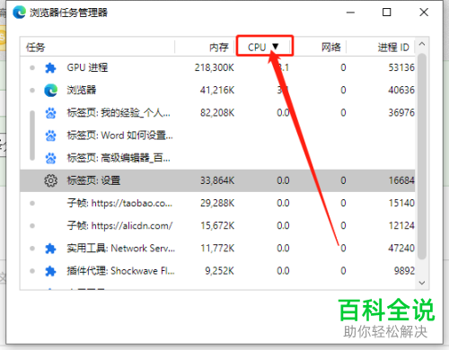Close the 浏览器任务管理器 window
Viewport: 449px width, 350px height.
pos(424,13)
